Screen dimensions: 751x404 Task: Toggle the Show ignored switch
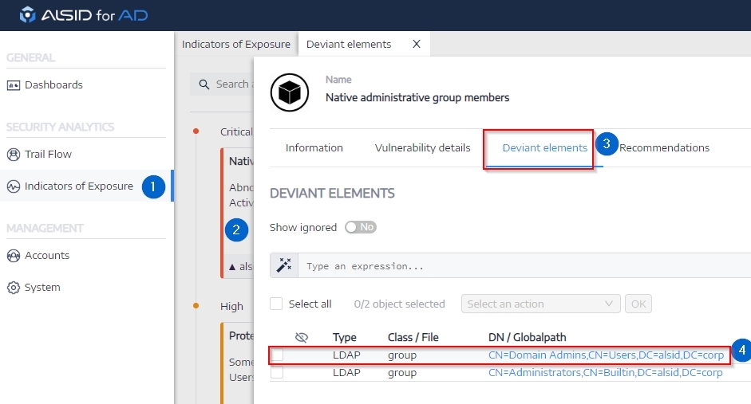[361, 227]
